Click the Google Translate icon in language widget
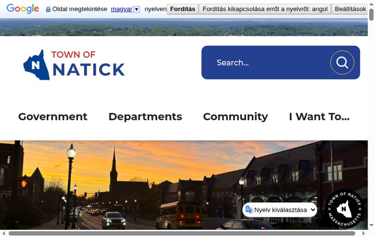This screenshot has width=375, height=237. coord(249,209)
